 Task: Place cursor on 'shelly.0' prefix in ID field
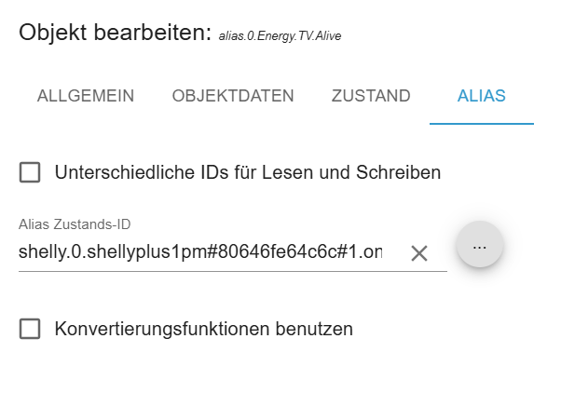point(44,253)
